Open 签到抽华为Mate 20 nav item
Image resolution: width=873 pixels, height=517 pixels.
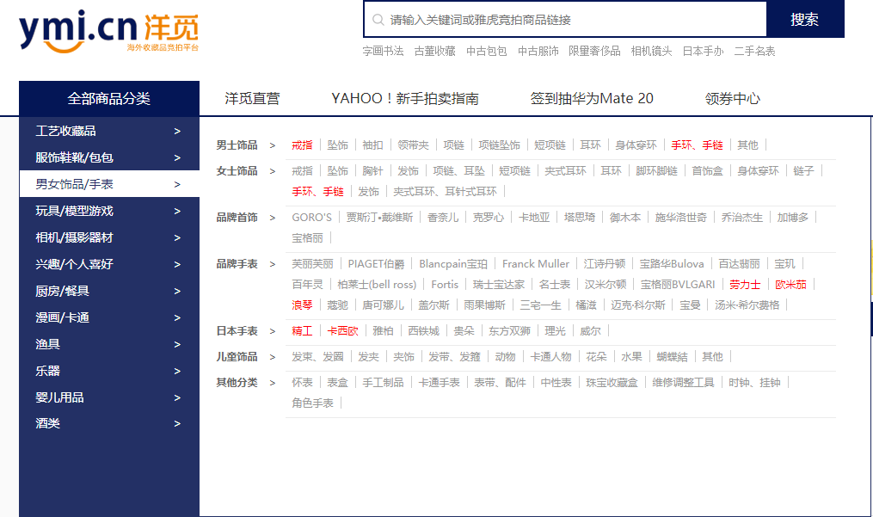click(592, 99)
